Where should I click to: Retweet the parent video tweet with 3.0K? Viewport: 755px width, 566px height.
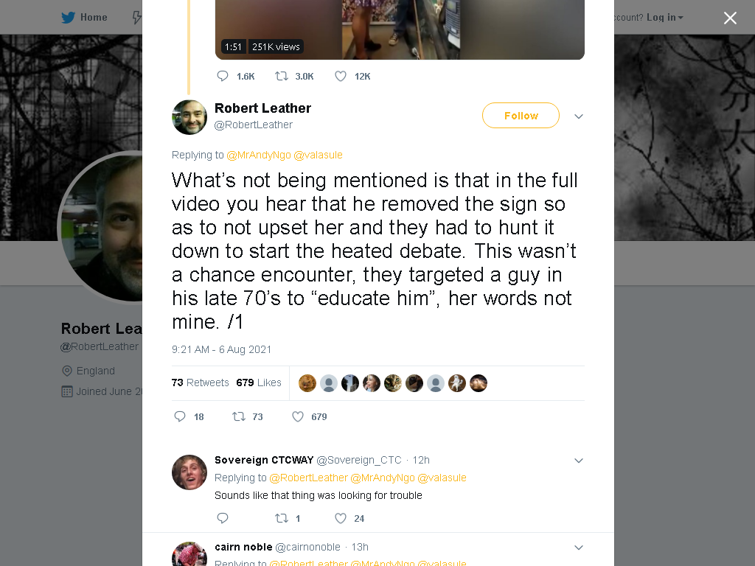281,76
